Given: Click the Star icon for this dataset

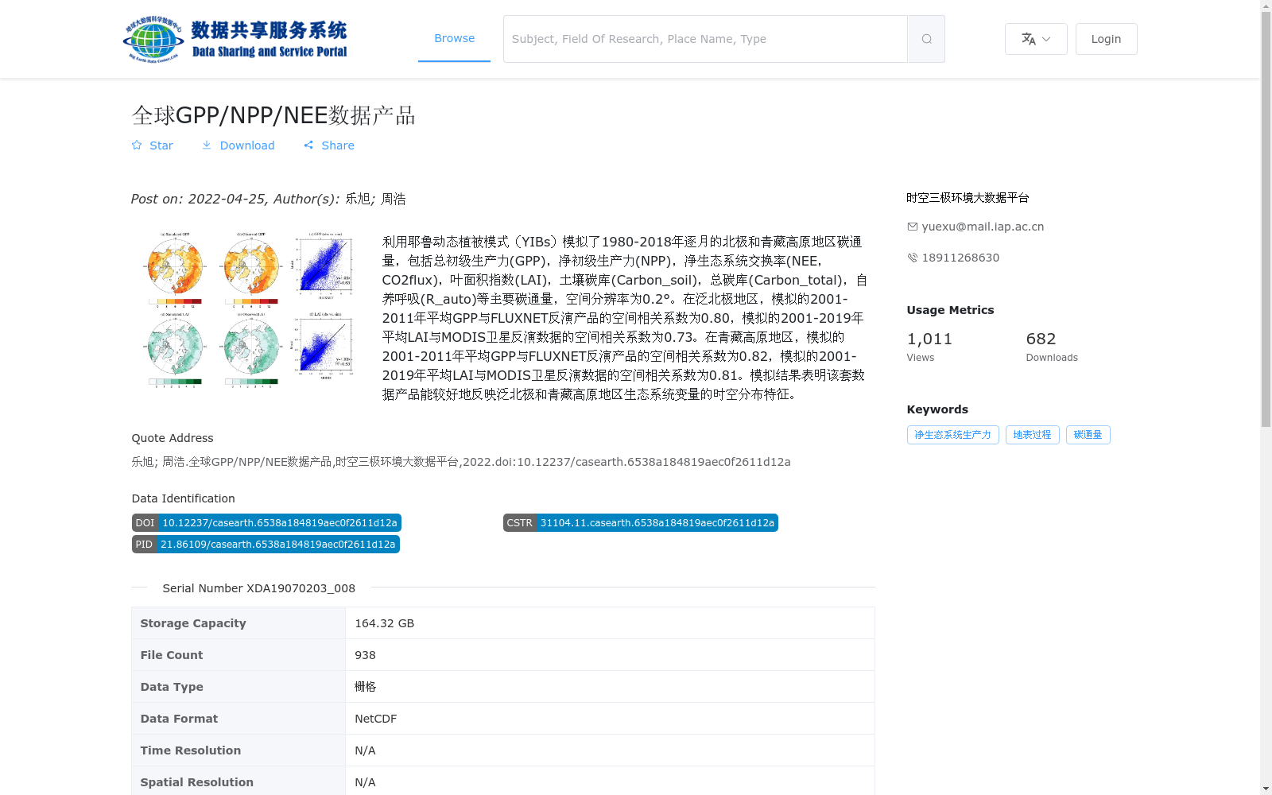Looking at the screenshot, I should 137,145.
